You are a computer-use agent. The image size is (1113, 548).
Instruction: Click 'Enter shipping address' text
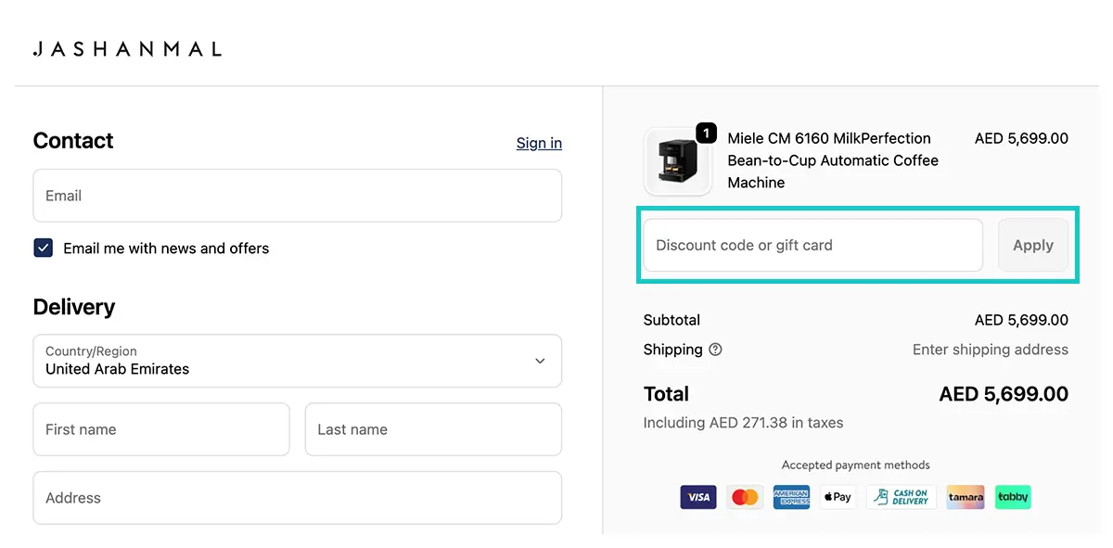click(x=991, y=350)
